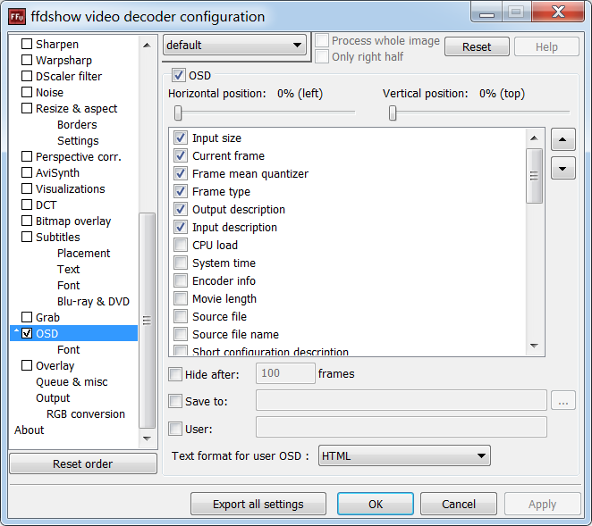
Task: Enable the Overlay checkbox in tree
Action: click(x=27, y=365)
